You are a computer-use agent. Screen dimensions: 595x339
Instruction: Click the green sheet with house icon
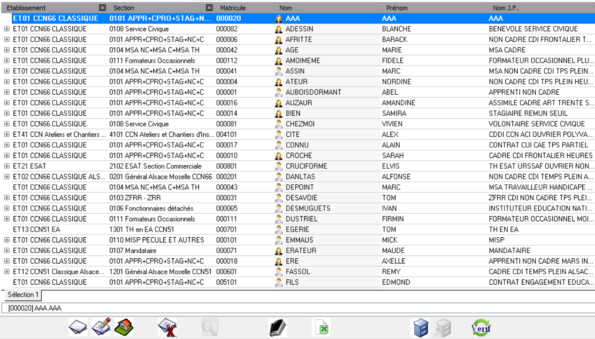124,327
